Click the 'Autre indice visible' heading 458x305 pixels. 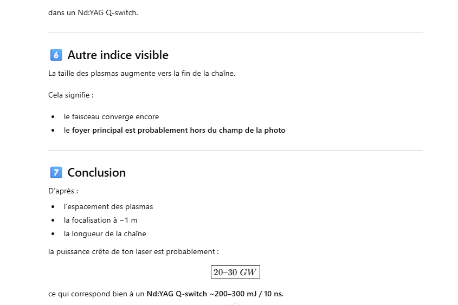pyautogui.click(x=118, y=55)
